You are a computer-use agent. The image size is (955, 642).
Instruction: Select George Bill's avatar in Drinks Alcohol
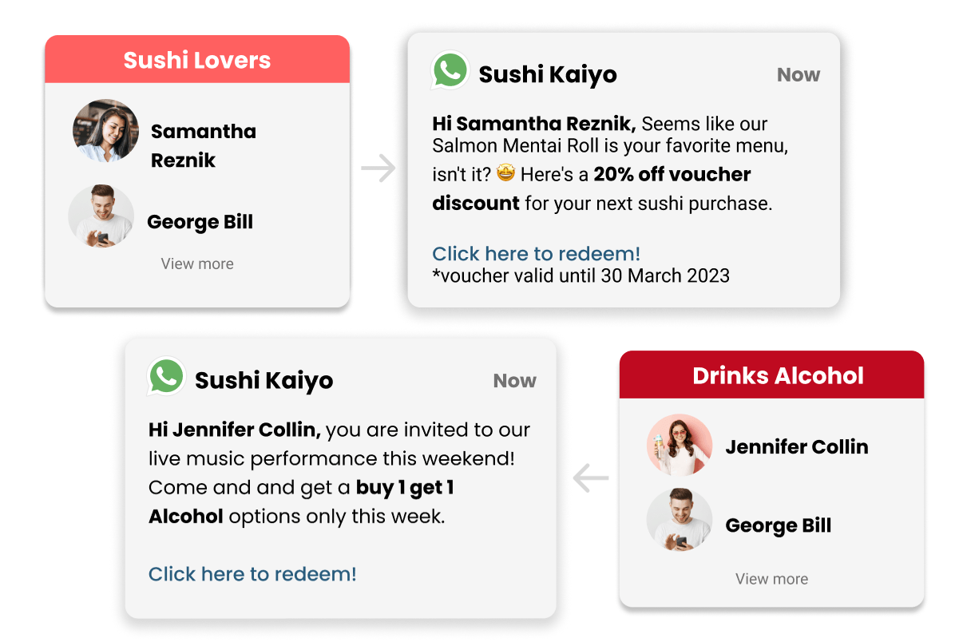pyautogui.click(x=679, y=520)
